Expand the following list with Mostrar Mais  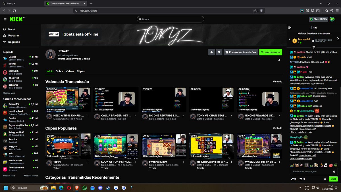[9, 93]
